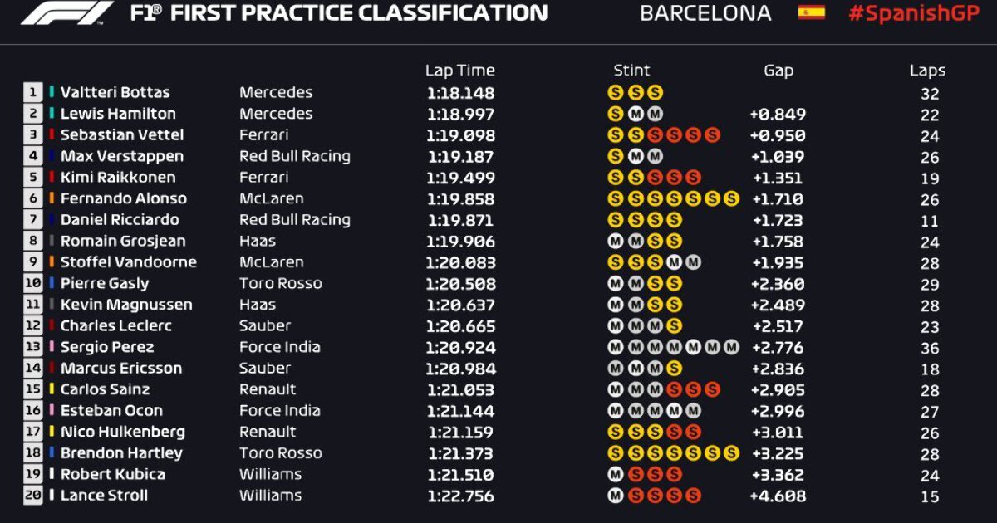The image size is (997, 523).
Task: Click Mercedes team colour bar beside Hamilton
Action: point(52,114)
